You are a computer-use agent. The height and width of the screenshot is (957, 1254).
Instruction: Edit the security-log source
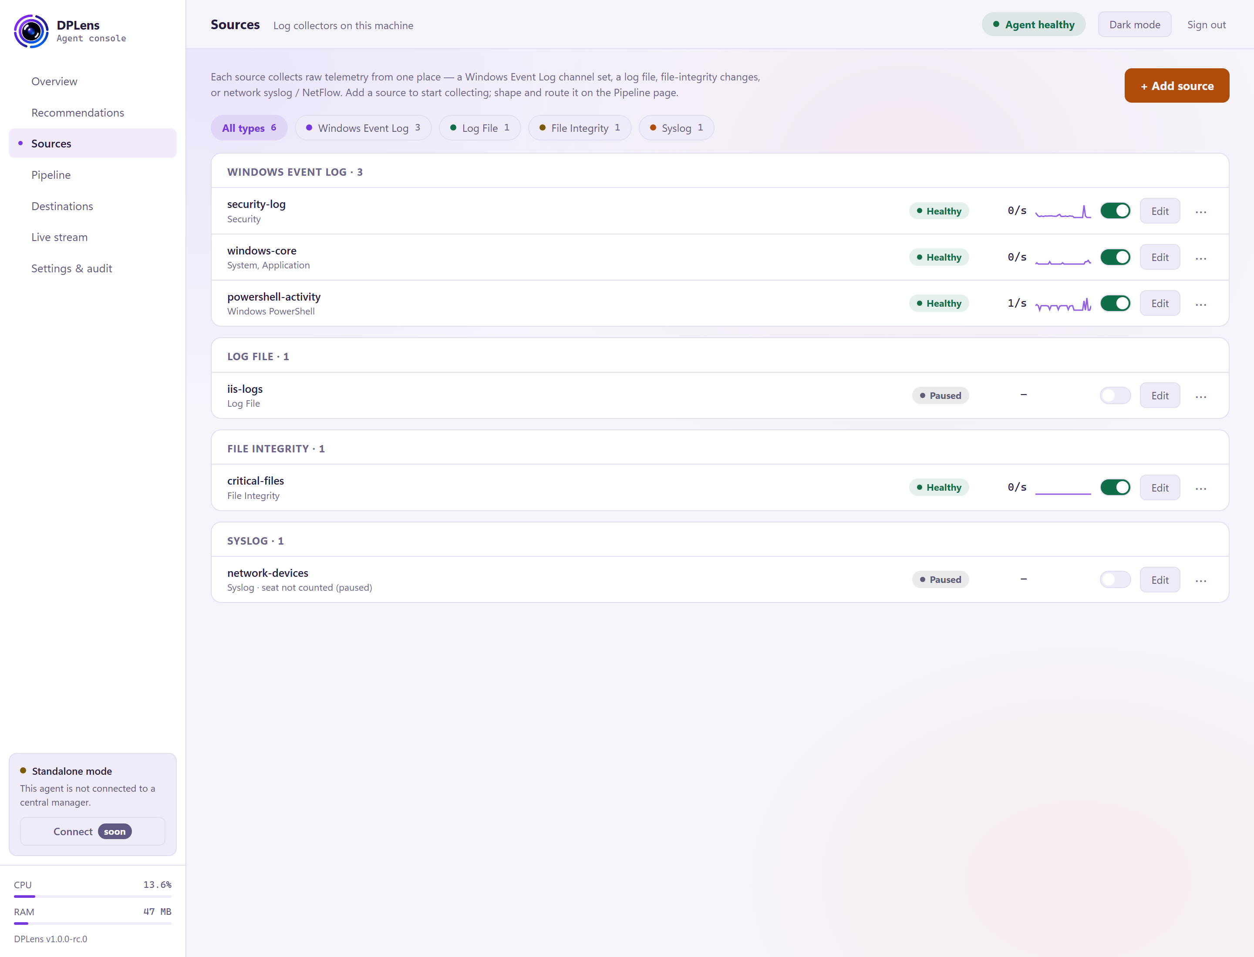pos(1160,211)
